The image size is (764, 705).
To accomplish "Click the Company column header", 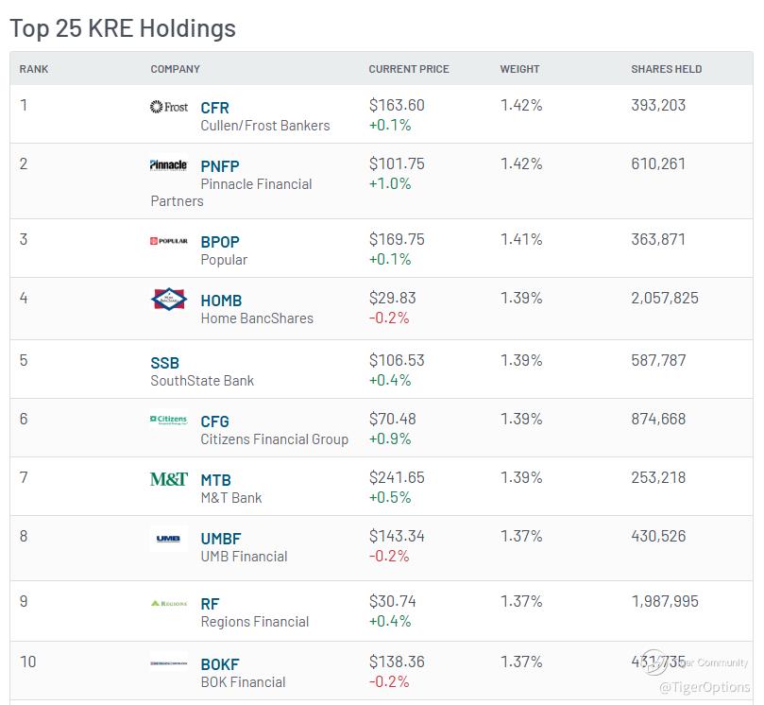I will (x=175, y=69).
